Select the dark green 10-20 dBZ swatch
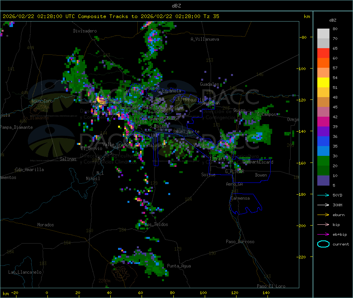The width and height of the screenshot is (353, 298). pos(323,171)
